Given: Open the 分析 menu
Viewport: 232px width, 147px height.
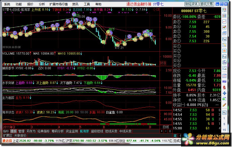Looking at the screenshot, I should pyautogui.click(x=42, y=4).
